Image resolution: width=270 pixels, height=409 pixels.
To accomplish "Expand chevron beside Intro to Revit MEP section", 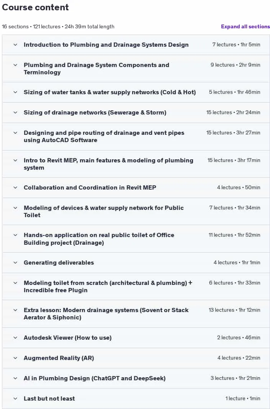I will click(x=15, y=160).
